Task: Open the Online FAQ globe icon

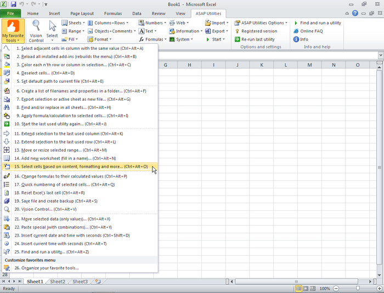Action: click(x=296, y=31)
